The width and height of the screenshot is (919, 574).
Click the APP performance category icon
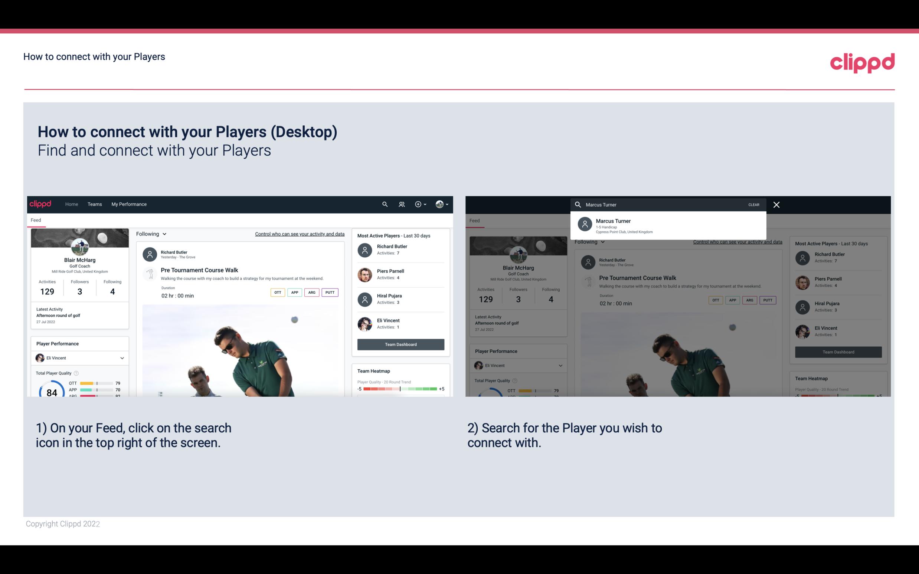point(294,292)
